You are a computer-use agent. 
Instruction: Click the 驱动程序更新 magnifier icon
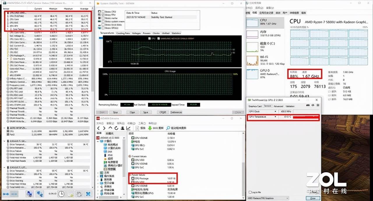click(168, 128)
